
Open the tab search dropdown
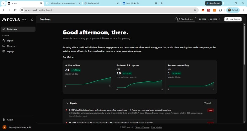coord(3,3)
